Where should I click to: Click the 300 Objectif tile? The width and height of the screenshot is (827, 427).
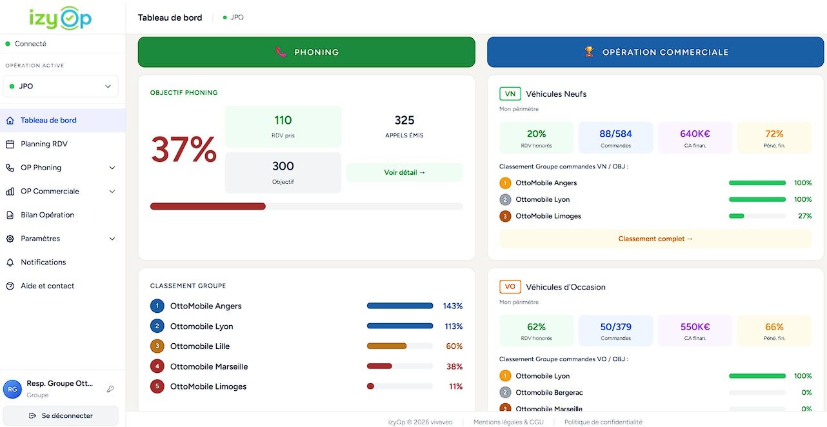(x=283, y=173)
